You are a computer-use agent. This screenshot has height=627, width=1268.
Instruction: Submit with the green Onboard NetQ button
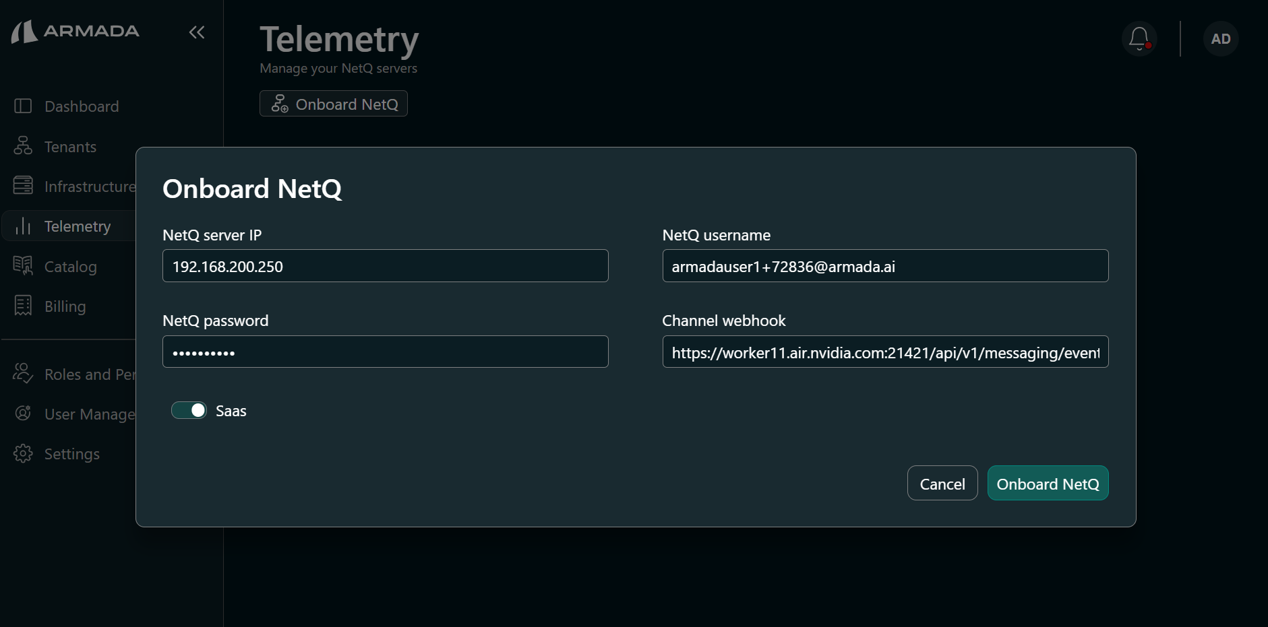coord(1048,483)
